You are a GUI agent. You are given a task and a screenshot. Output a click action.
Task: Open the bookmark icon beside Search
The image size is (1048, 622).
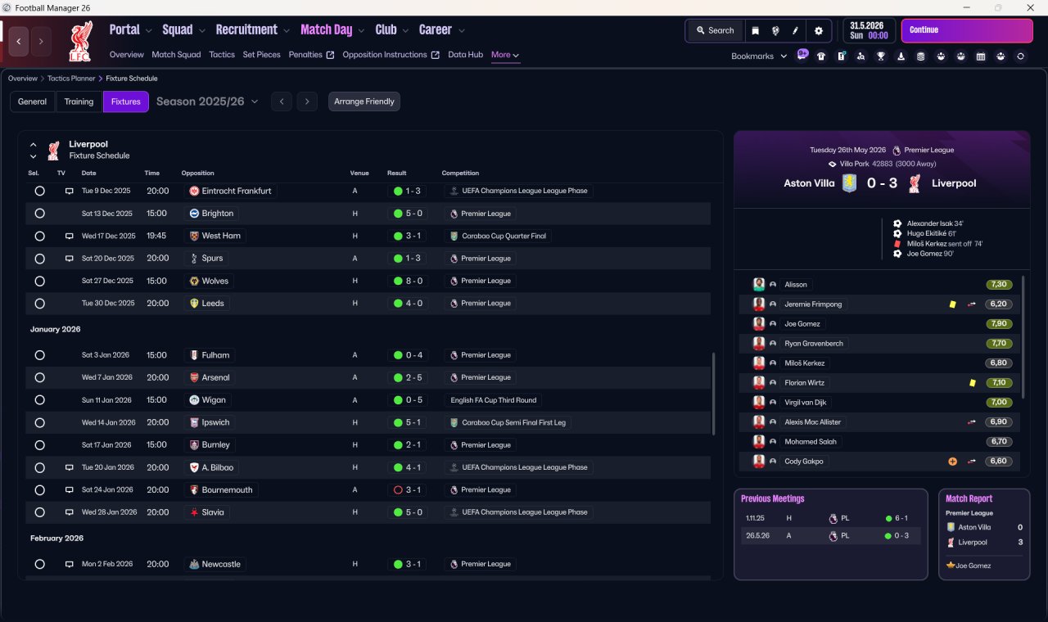[756, 30]
